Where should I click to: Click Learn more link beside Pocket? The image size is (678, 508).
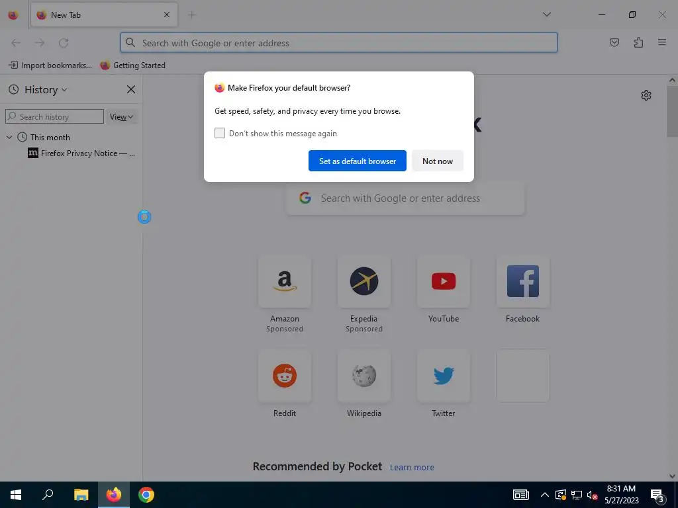tap(412, 468)
